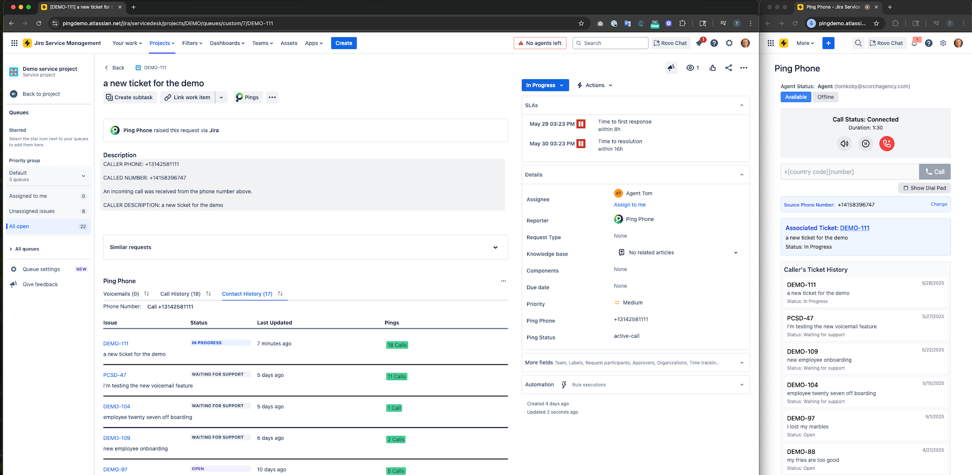Viewport: 972px width, 475px height.
Task: Expand All queues in sidebar
Action: (x=24, y=249)
